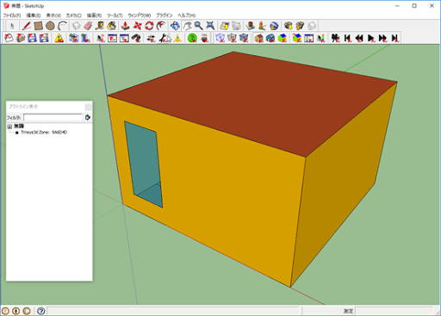Activate the Pan hand tool

(187, 26)
